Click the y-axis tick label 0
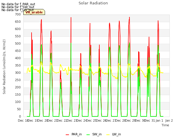The height and width of the screenshot is (140, 187). pyautogui.click(x=20, y=116)
